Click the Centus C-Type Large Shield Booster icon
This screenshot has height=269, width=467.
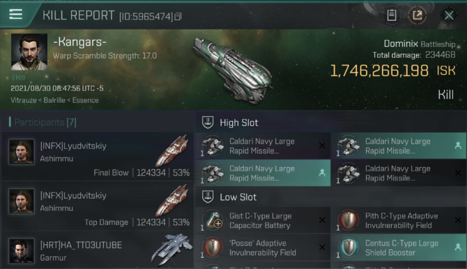(348, 247)
